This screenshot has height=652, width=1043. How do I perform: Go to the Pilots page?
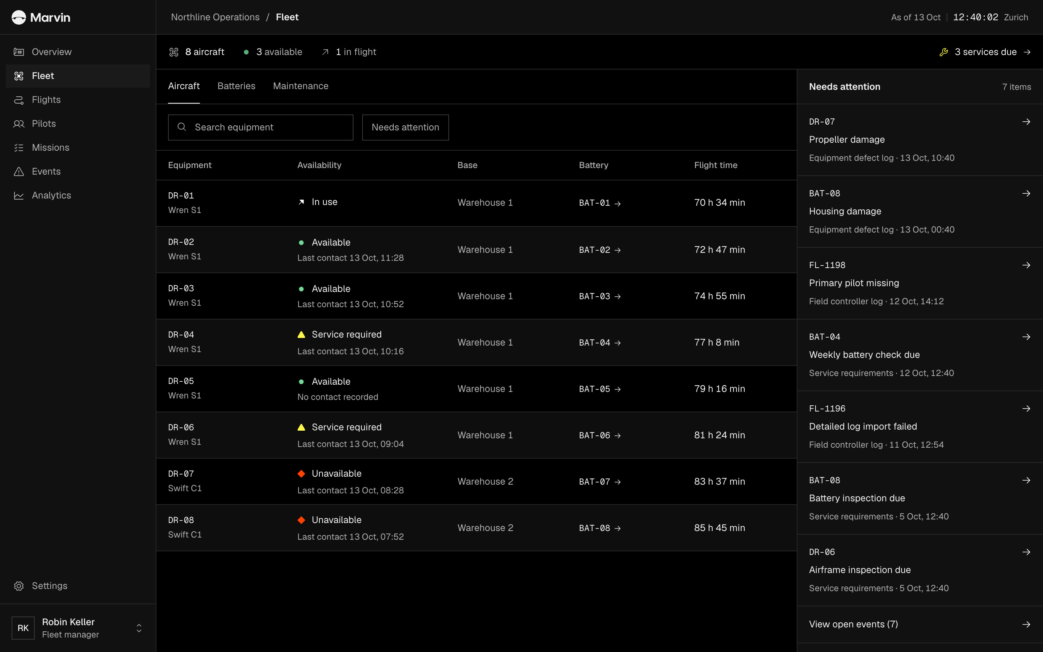tap(78, 124)
